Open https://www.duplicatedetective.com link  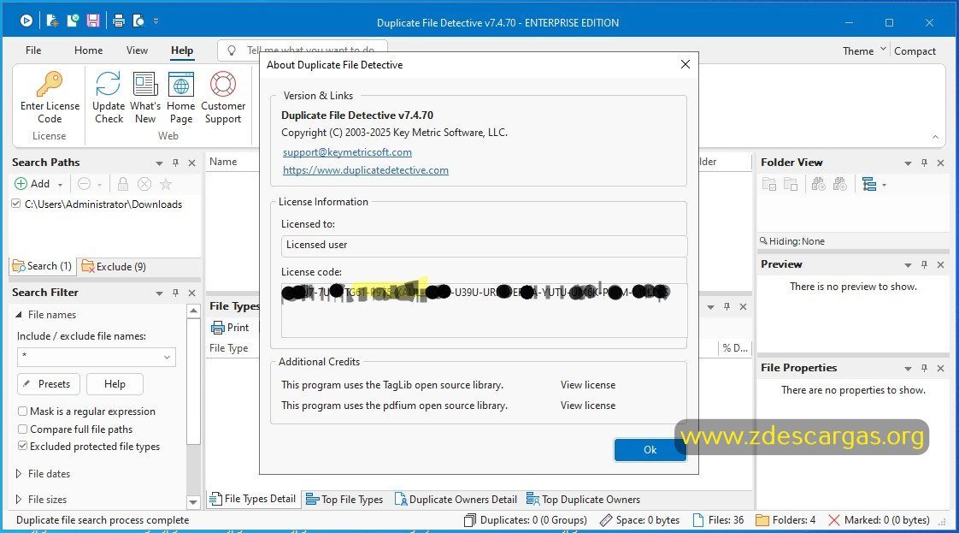pyautogui.click(x=365, y=170)
